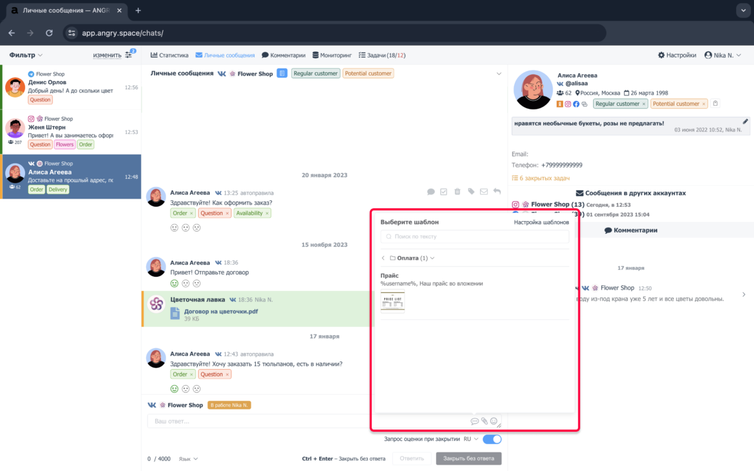This screenshot has width=754, height=471.
Task: Click the Instagram icon in Alisa's profile
Action: tap(568, 104)
